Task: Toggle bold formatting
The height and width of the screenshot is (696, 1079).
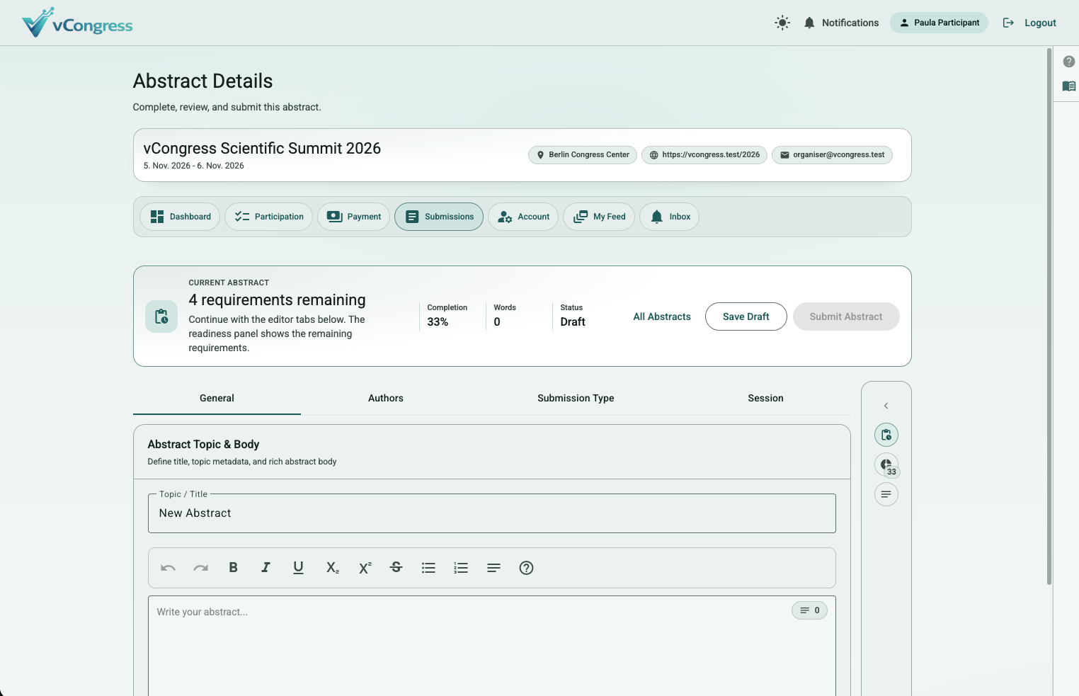Action: [x=233, y=568]
